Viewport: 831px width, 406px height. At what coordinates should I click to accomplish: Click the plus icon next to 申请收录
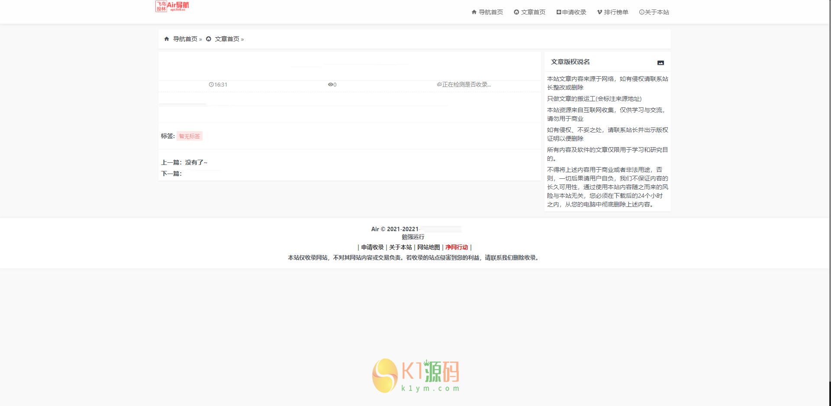558,12
